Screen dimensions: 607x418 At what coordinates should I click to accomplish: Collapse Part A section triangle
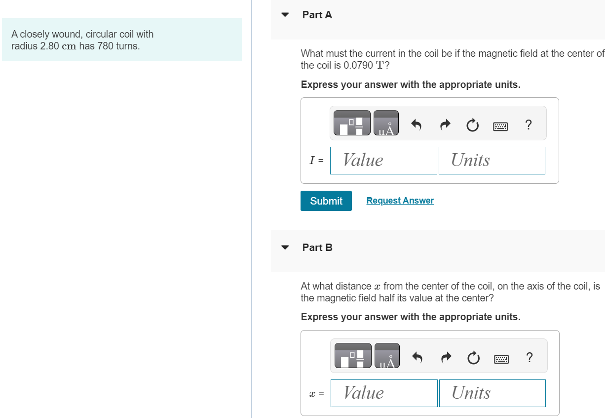tap(285, 15)
